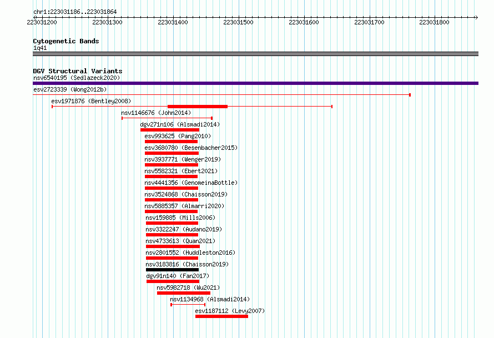Click ruler position 223031200
Viewport: 494px width, 338px height.
point(42,22)
